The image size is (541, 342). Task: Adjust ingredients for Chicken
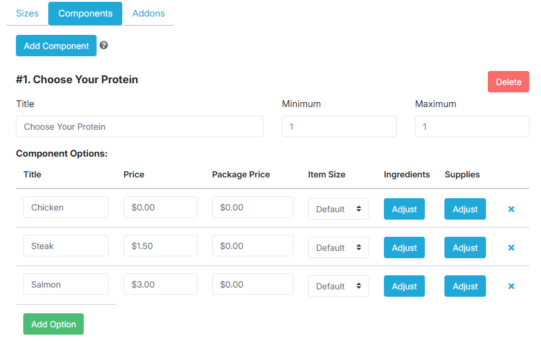tap(404, 209)
